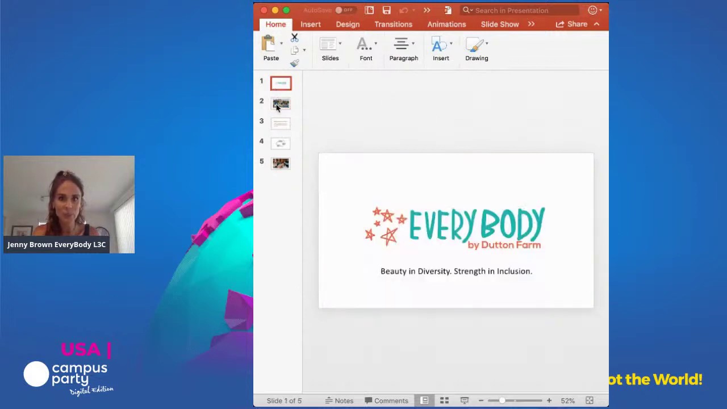
Task: Click the 'Slide 1 of 5' status text
Action: [x=284, y=400]
